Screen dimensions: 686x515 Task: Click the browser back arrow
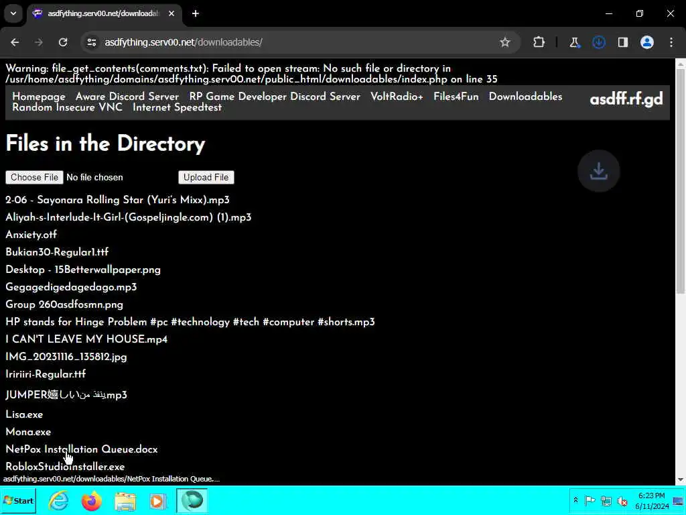click(x=15, y=42)
